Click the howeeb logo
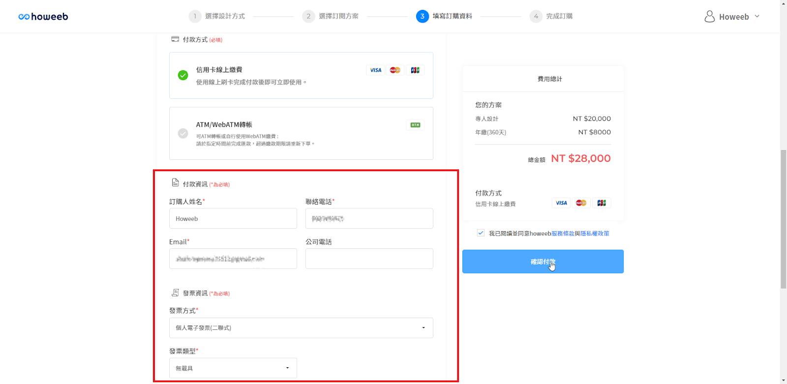The width and height of the screenshot is (787, 384). coord(43,17)
